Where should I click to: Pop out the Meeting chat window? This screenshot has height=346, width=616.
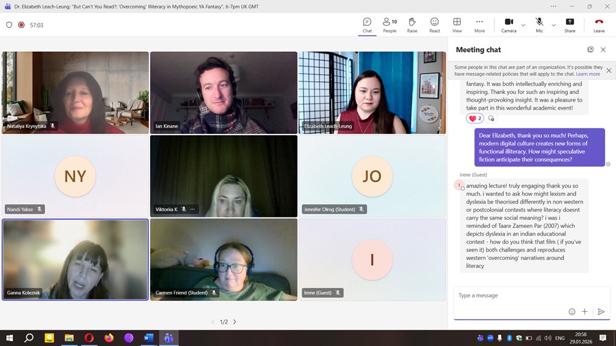click(590, 49)
